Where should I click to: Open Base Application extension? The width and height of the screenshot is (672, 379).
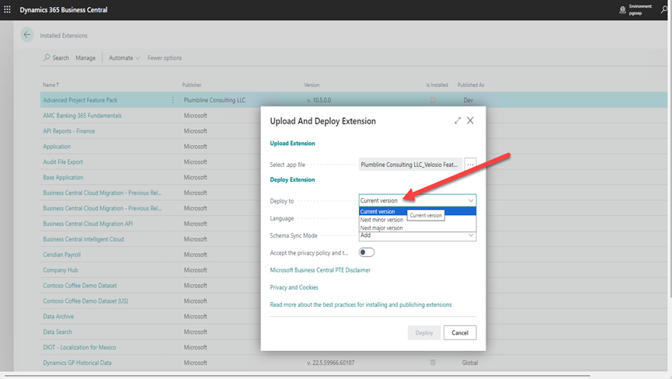63,177
